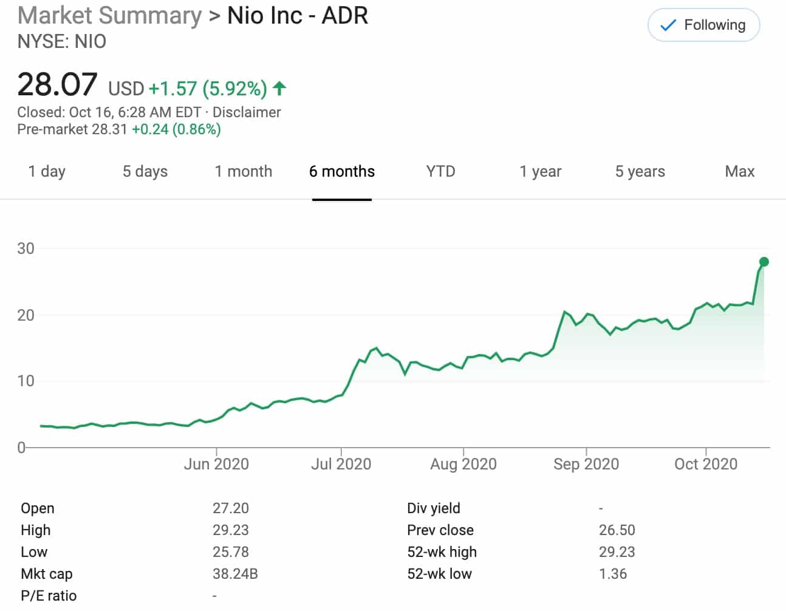Click the pre-market change text
The height and width of the screenshot is (611, 786).
[176, 129]
